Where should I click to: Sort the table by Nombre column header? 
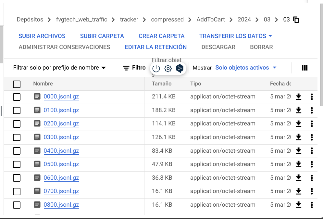(x=43, y=84)
